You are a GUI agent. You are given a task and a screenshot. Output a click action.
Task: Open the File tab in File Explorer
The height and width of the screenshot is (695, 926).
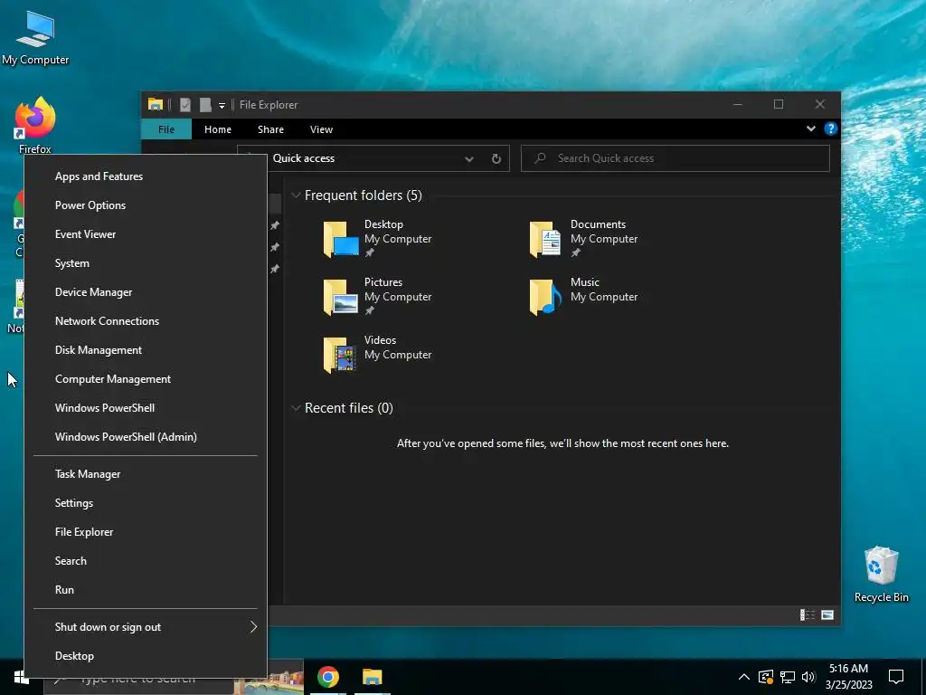click(x=166, y=129)
